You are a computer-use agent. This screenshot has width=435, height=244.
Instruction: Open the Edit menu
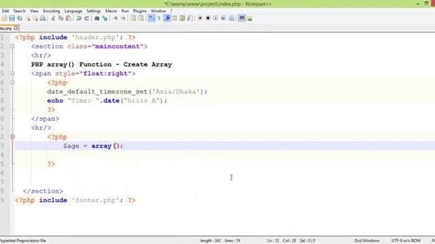(x=5, y=11)
